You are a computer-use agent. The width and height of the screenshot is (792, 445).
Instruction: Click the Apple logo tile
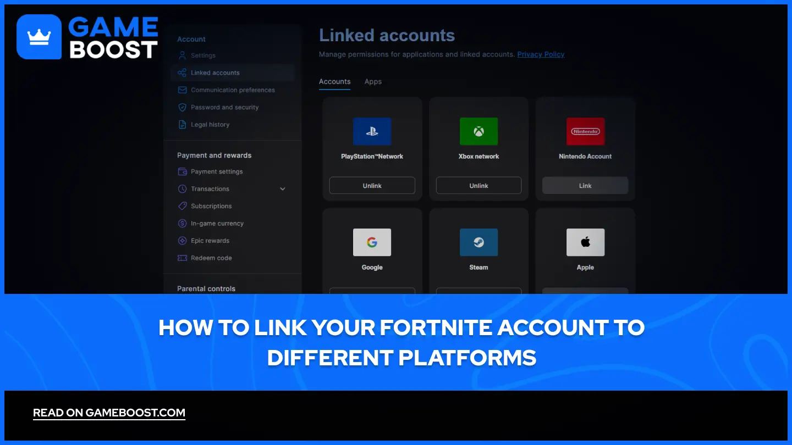(585, 242)
